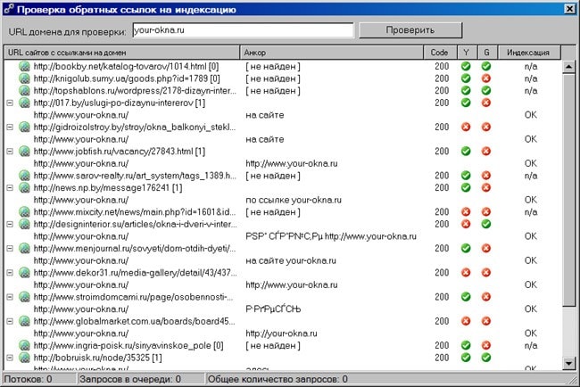Collapse the bobruisk.ru node entry
Screen dimensions: 580x387
pyautogui.click(x=10, y=358)
